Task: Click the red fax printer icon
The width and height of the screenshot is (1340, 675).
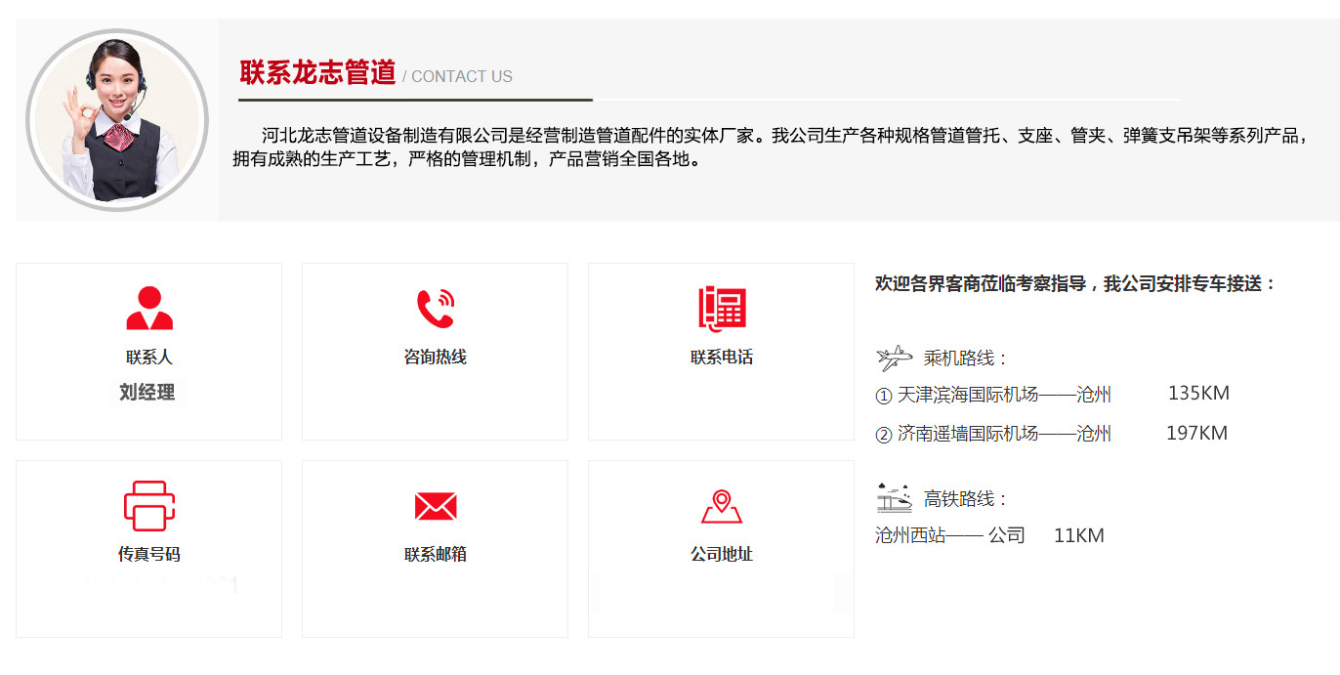Action: click(149, 505)
